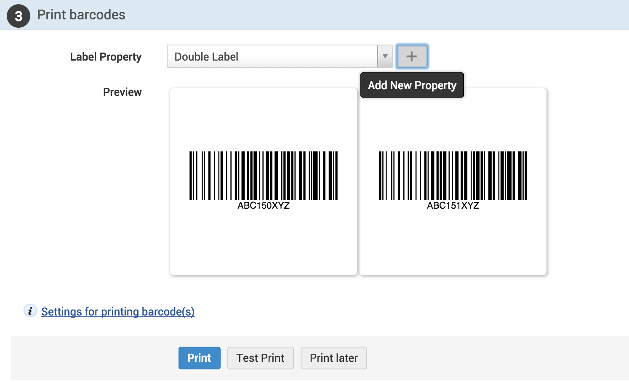This screenshot has width=629, height=382.
Task: Click the step 3 circle badge
Action: (18, 16)
